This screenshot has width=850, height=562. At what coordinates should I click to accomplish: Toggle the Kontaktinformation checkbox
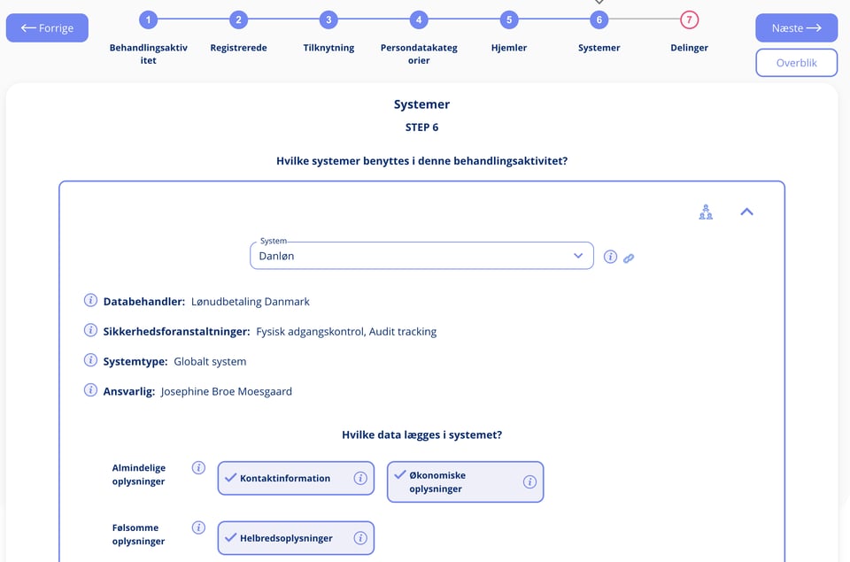tap(231, 477)
